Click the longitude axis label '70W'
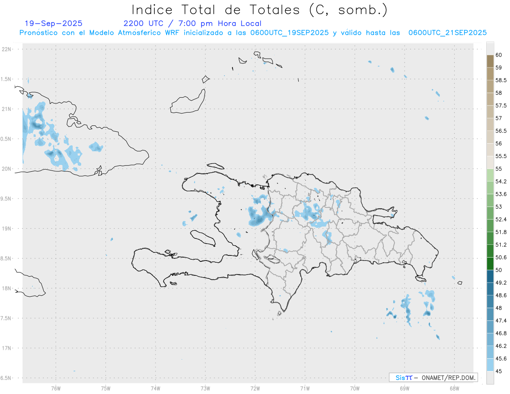 pos(355,388)
